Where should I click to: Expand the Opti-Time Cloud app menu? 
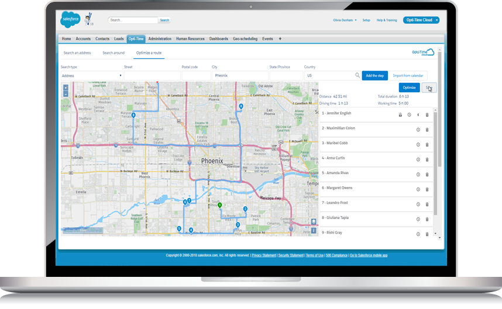click(421, 20)
